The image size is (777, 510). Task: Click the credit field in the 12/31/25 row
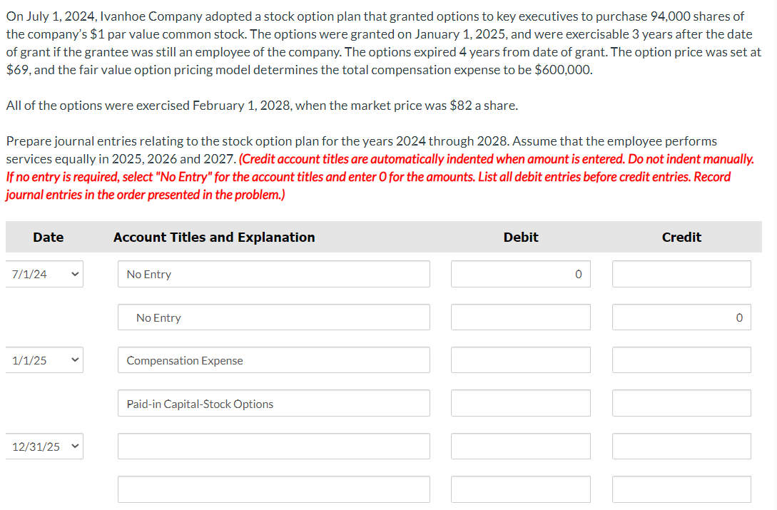coord(681,446)
